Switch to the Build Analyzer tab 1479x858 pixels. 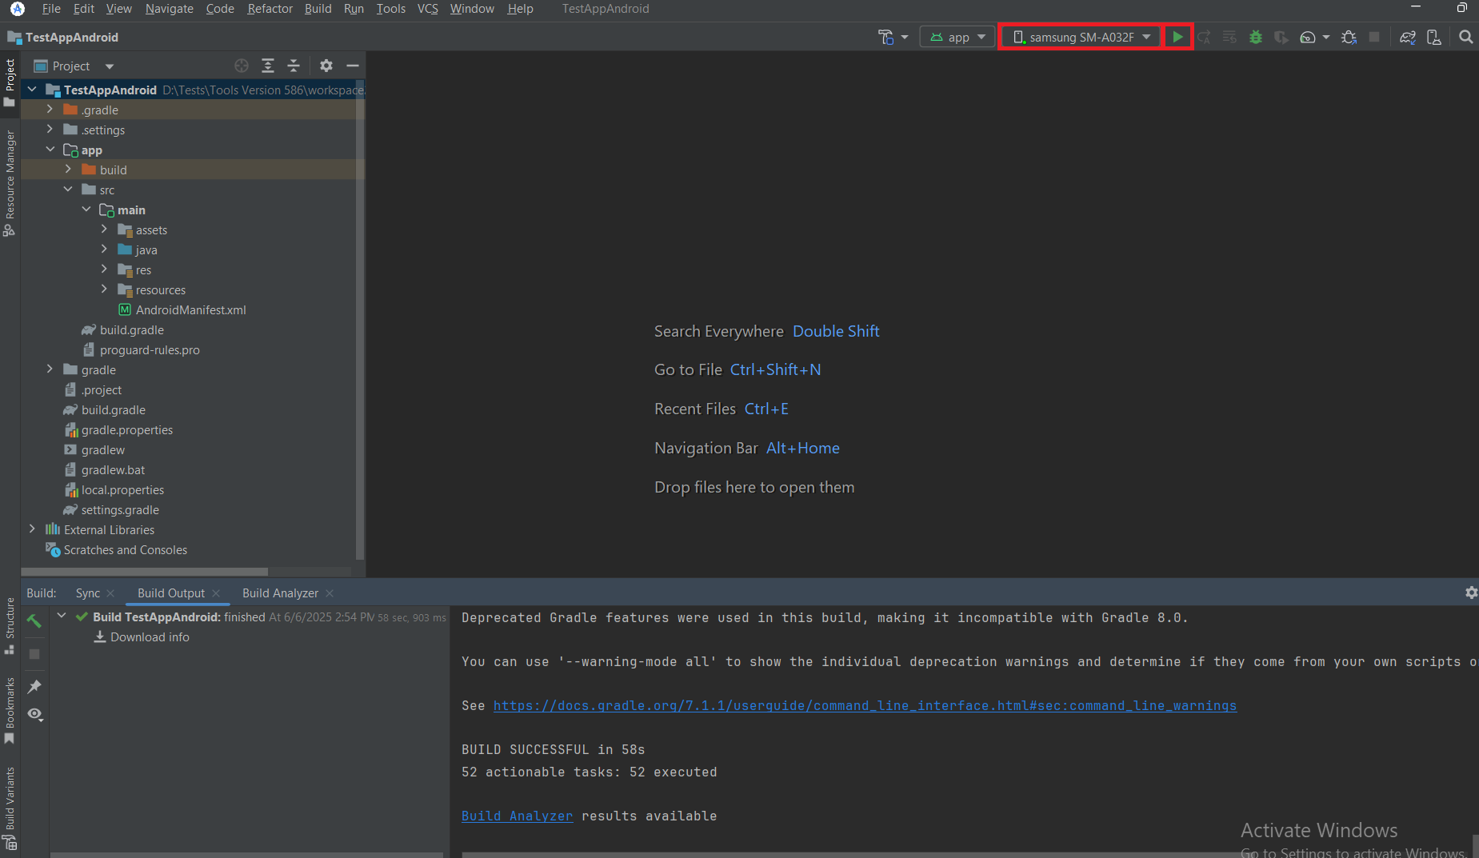pos(280,593)
